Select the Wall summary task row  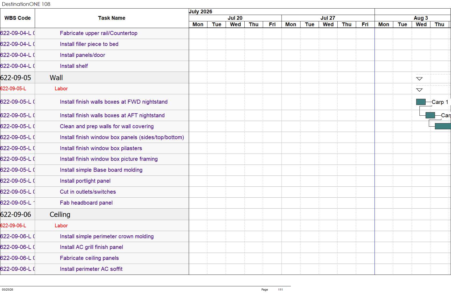point(94,77)
